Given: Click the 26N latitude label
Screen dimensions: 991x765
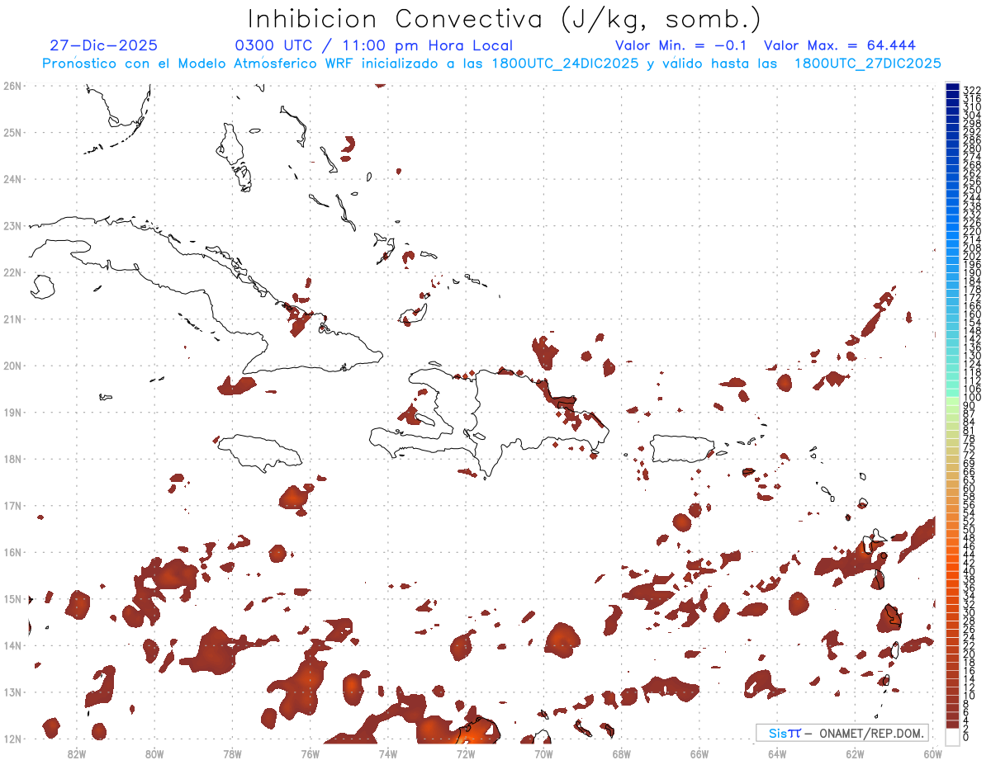Looking at the screenshot, I should point(12,85).
